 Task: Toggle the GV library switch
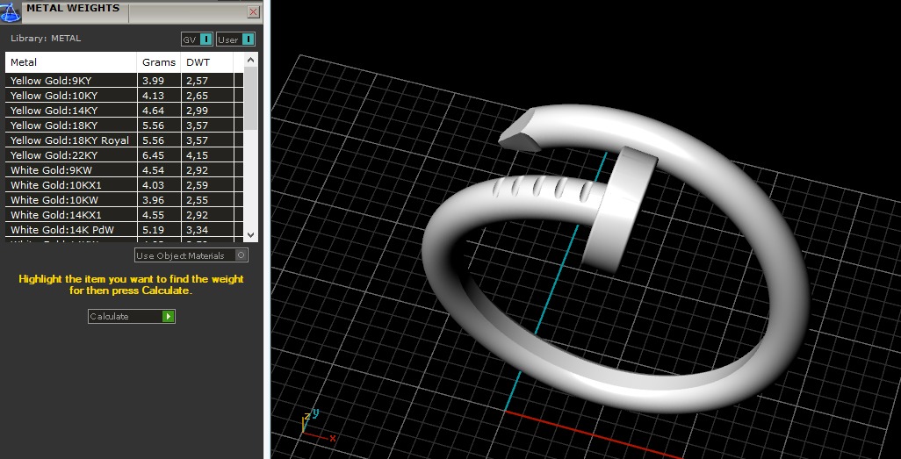coord(197,39)
